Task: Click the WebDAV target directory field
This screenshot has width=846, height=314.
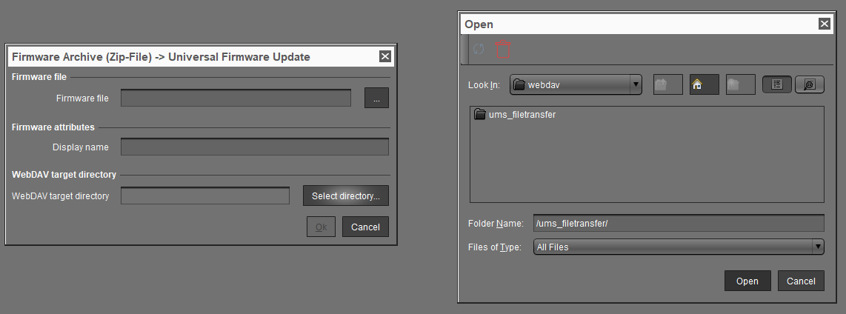Action: click(204, 196)
